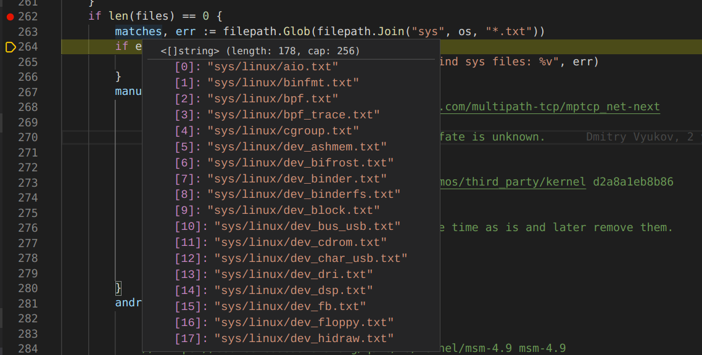
Task: Select the hover entry "sys/linux/aio.txt"
Action: click(x=272, y=67)
